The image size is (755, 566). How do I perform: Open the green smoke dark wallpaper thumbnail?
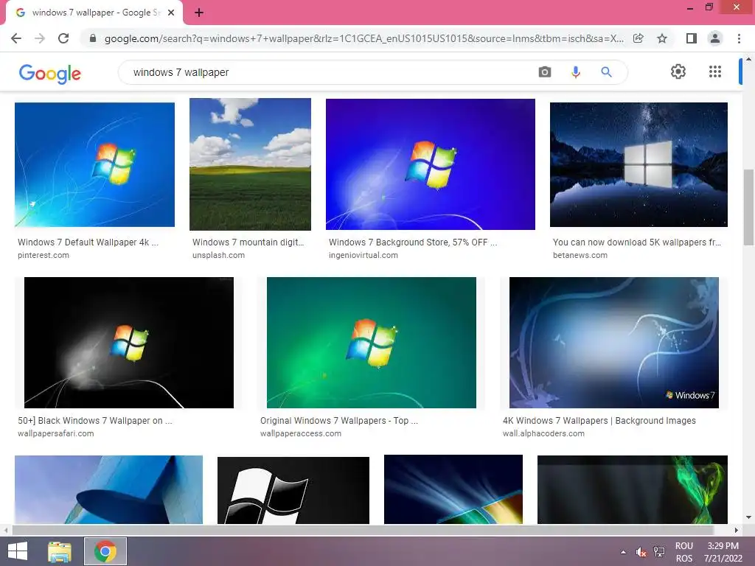tap(632, 489)
